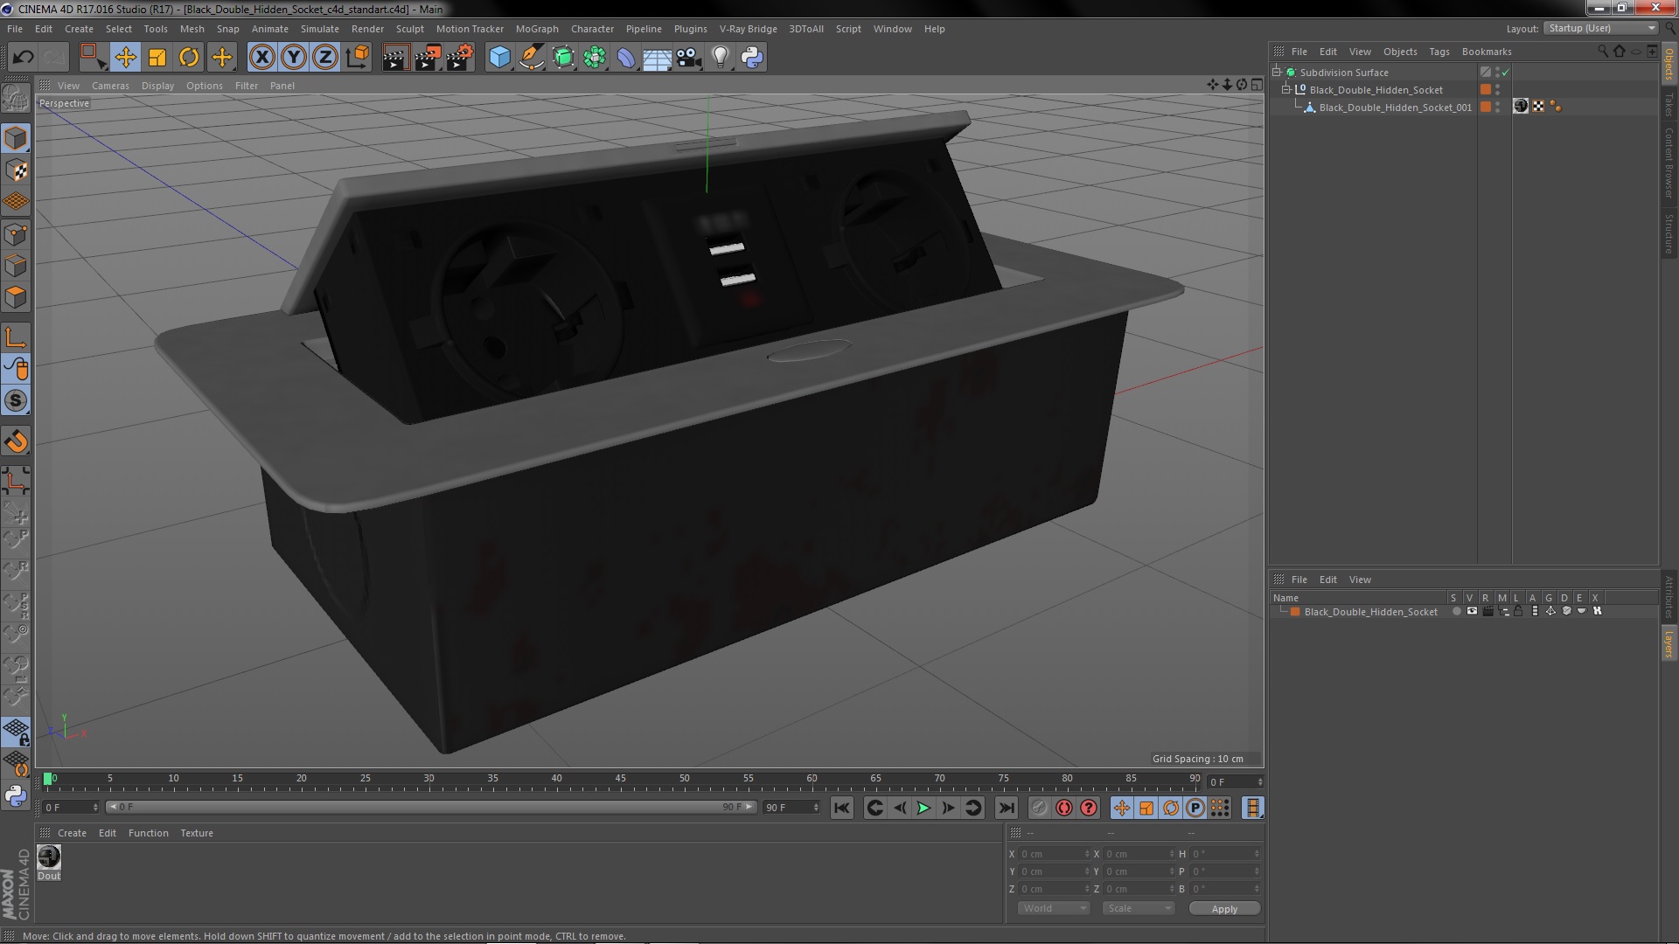Switch to Texture mode
The width and height of the screenshot is (1679, 944).
[x=16, y=170]
